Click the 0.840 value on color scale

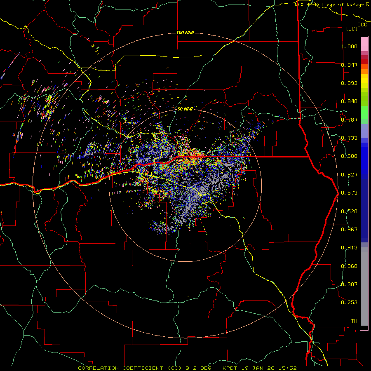(349, 101)
